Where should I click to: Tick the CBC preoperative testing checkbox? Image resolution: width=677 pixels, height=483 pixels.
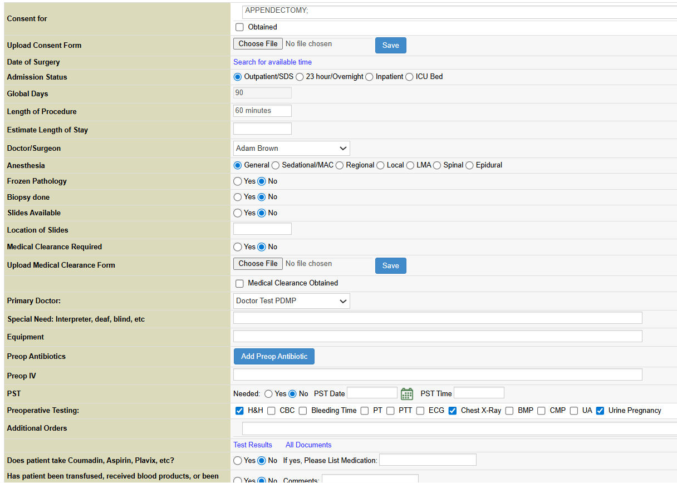click(x=271, y=411)
